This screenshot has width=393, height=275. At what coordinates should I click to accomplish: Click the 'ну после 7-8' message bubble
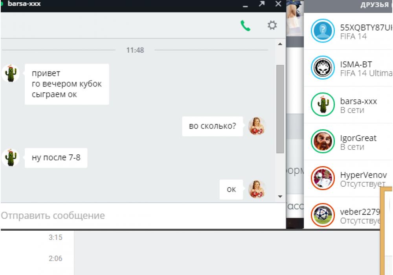56,158
